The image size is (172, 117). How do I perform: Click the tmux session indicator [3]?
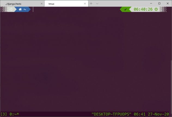click(x=4, y=114)
